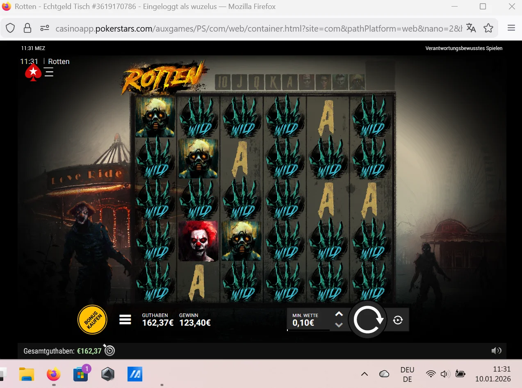Image resolution: width=522 pixels, height=388 pixels.
Task: Click the translate page icon
Action: point(471,28)
